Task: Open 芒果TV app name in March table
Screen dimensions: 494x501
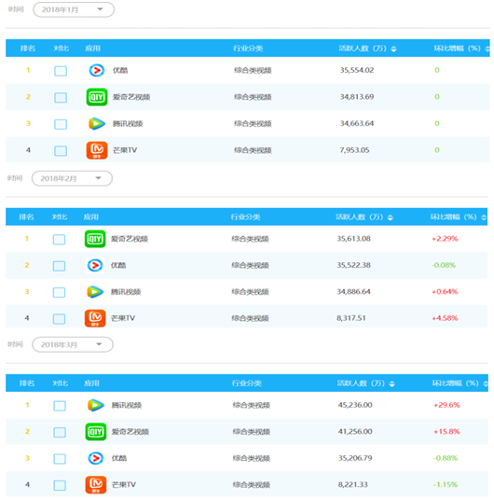Action: click(123, 485)
